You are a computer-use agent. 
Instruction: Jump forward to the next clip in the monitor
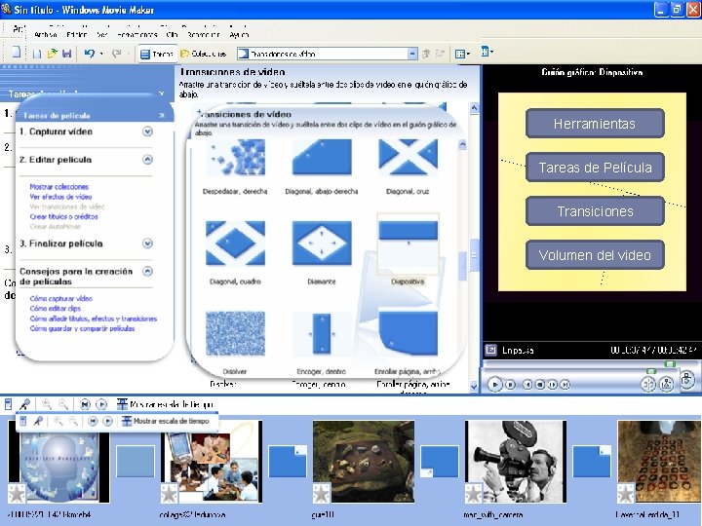point(565,384)
